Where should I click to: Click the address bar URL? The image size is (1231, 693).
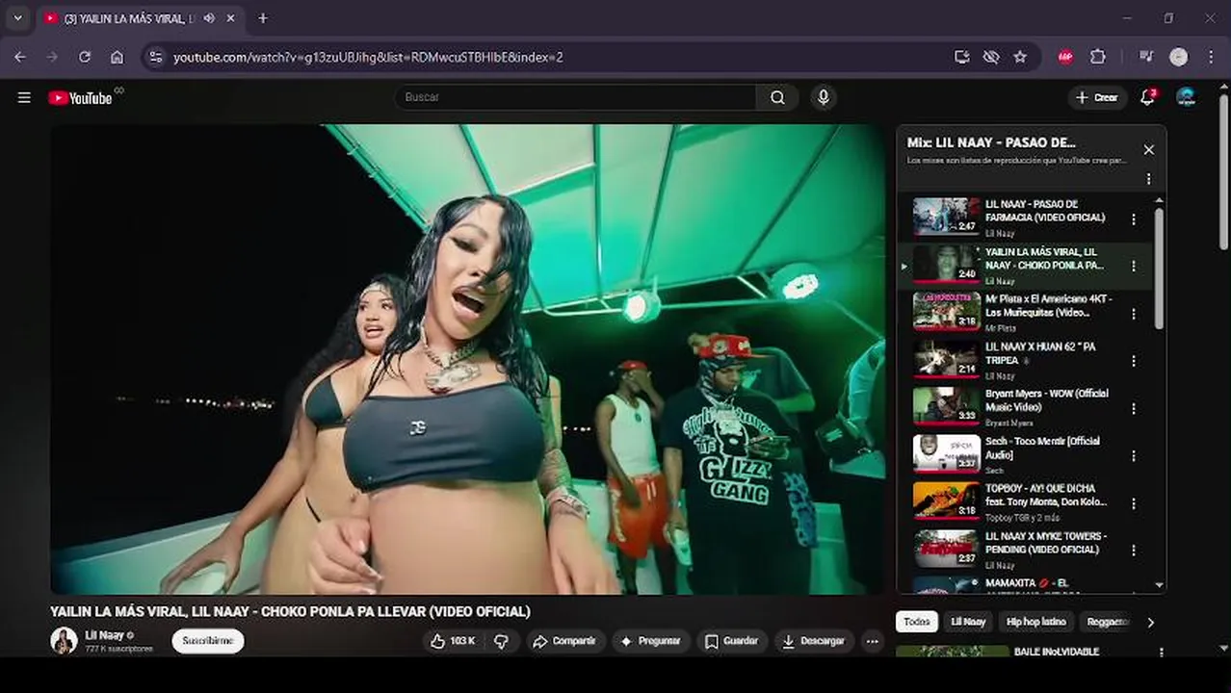[x=368, y=57]
